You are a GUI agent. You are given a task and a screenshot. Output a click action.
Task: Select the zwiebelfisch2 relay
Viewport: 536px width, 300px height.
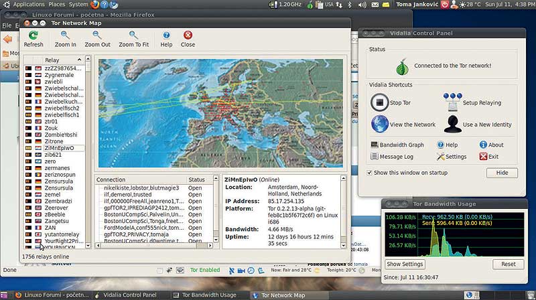click(x=62, y=108)
